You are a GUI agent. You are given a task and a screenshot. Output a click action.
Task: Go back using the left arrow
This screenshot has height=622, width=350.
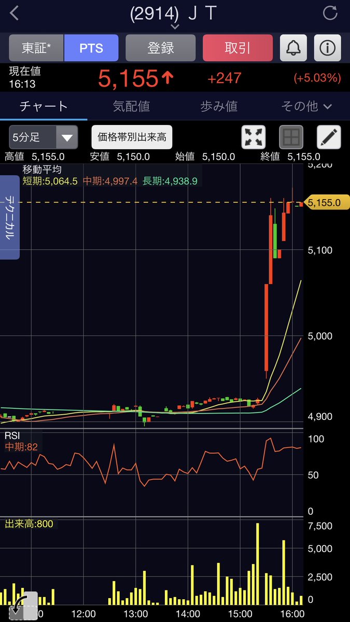tap(15, 13)
